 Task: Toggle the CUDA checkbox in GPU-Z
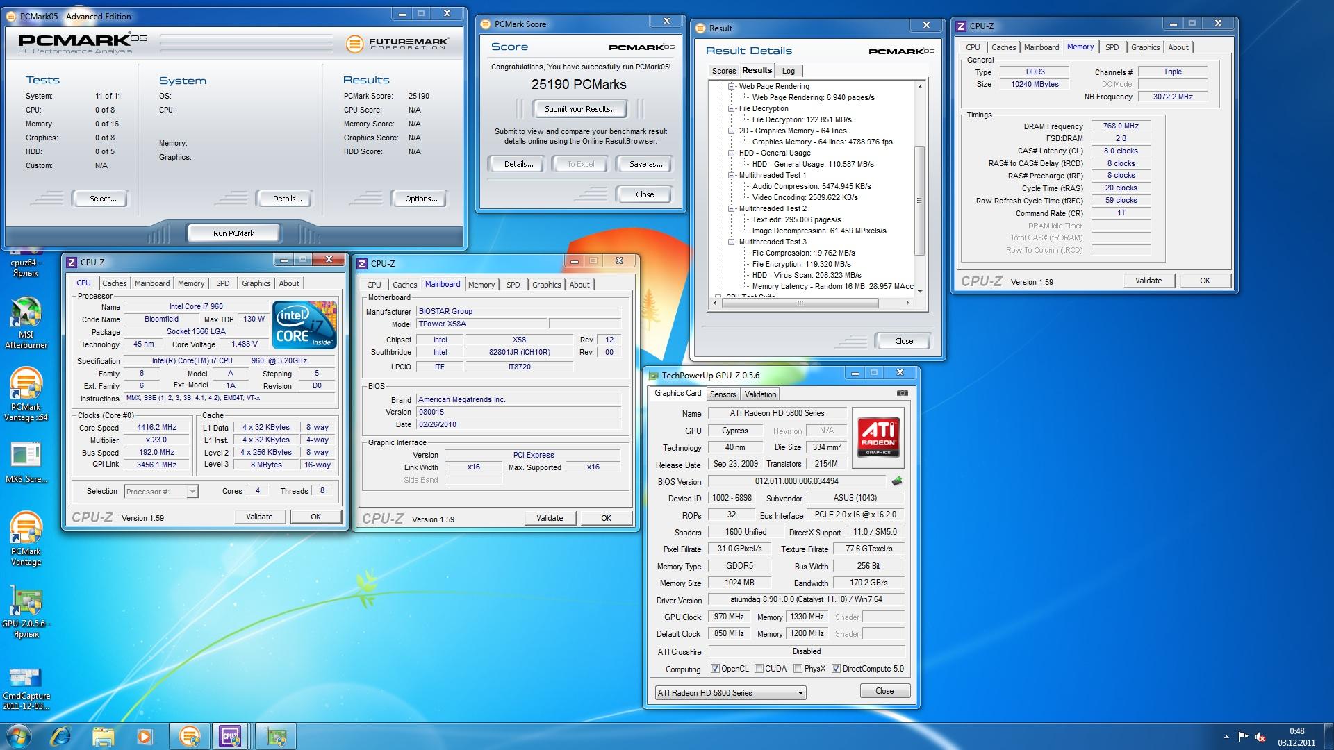[x=759, y=669]
